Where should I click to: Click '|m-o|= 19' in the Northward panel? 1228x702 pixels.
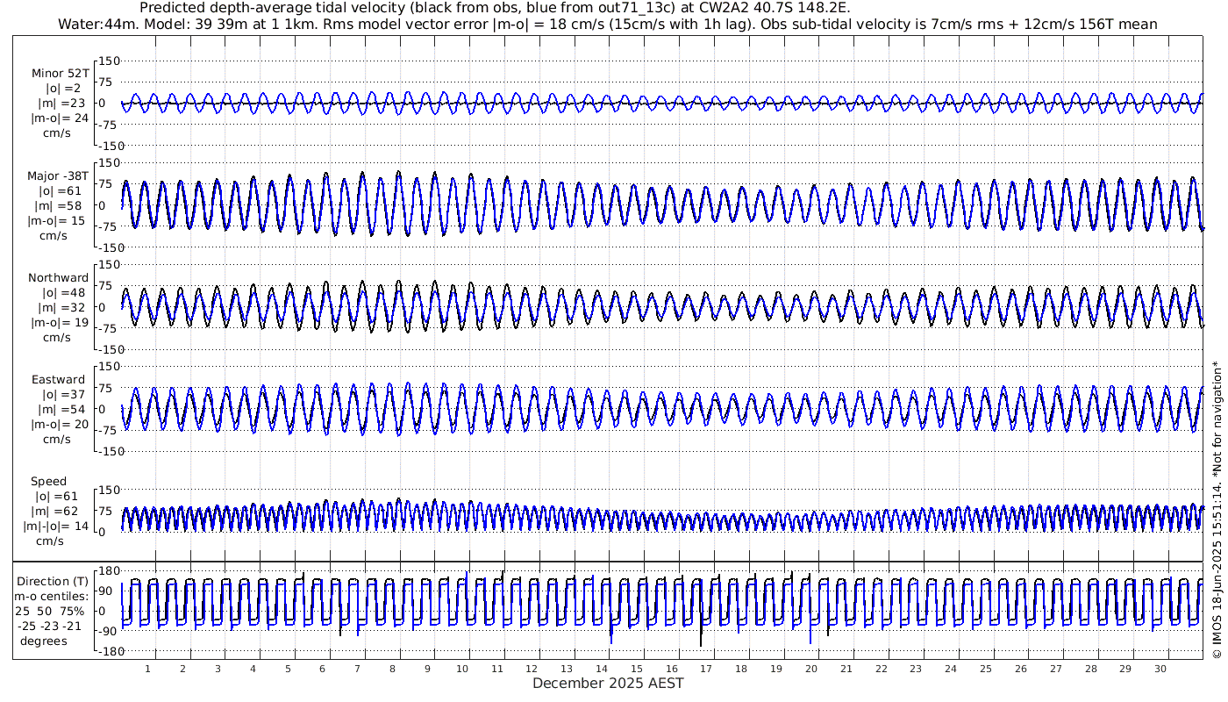pyautogui.click(x=58, y=323)
